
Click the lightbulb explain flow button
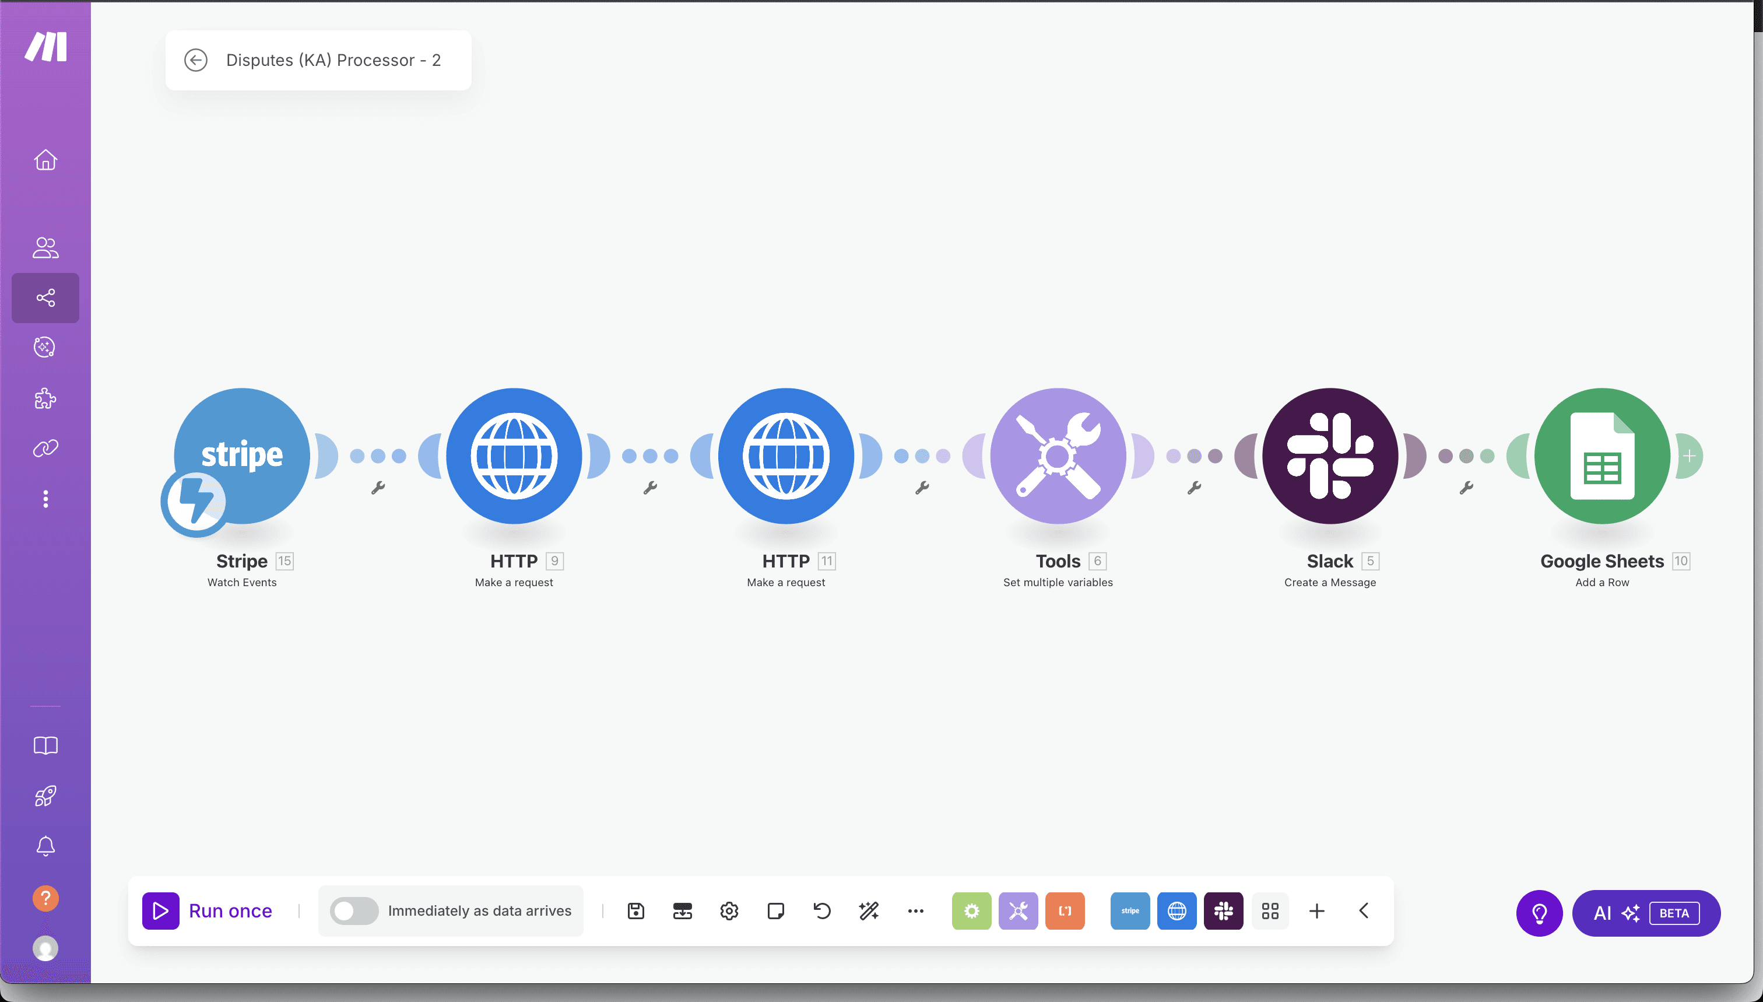1540,913
